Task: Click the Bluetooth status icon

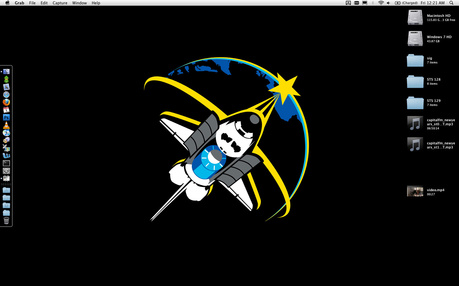Action: [373, 3]
